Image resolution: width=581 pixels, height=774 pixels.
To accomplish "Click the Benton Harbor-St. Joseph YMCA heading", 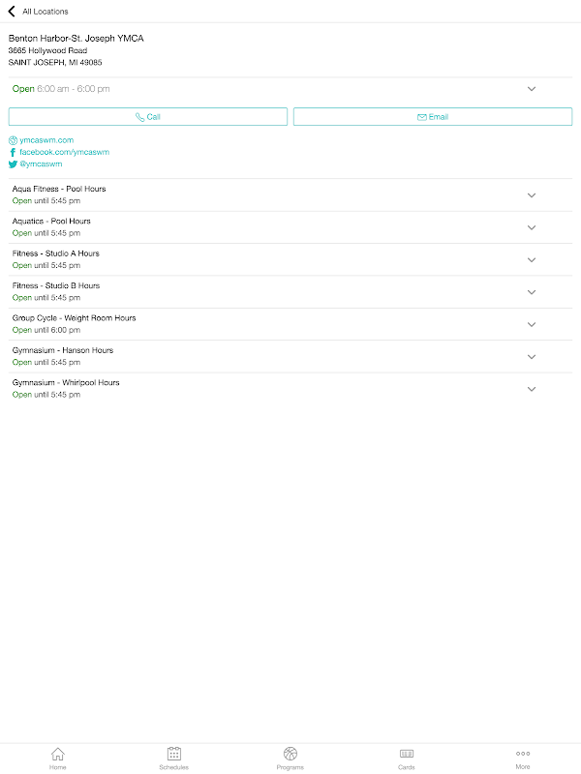I will (76, 38).
